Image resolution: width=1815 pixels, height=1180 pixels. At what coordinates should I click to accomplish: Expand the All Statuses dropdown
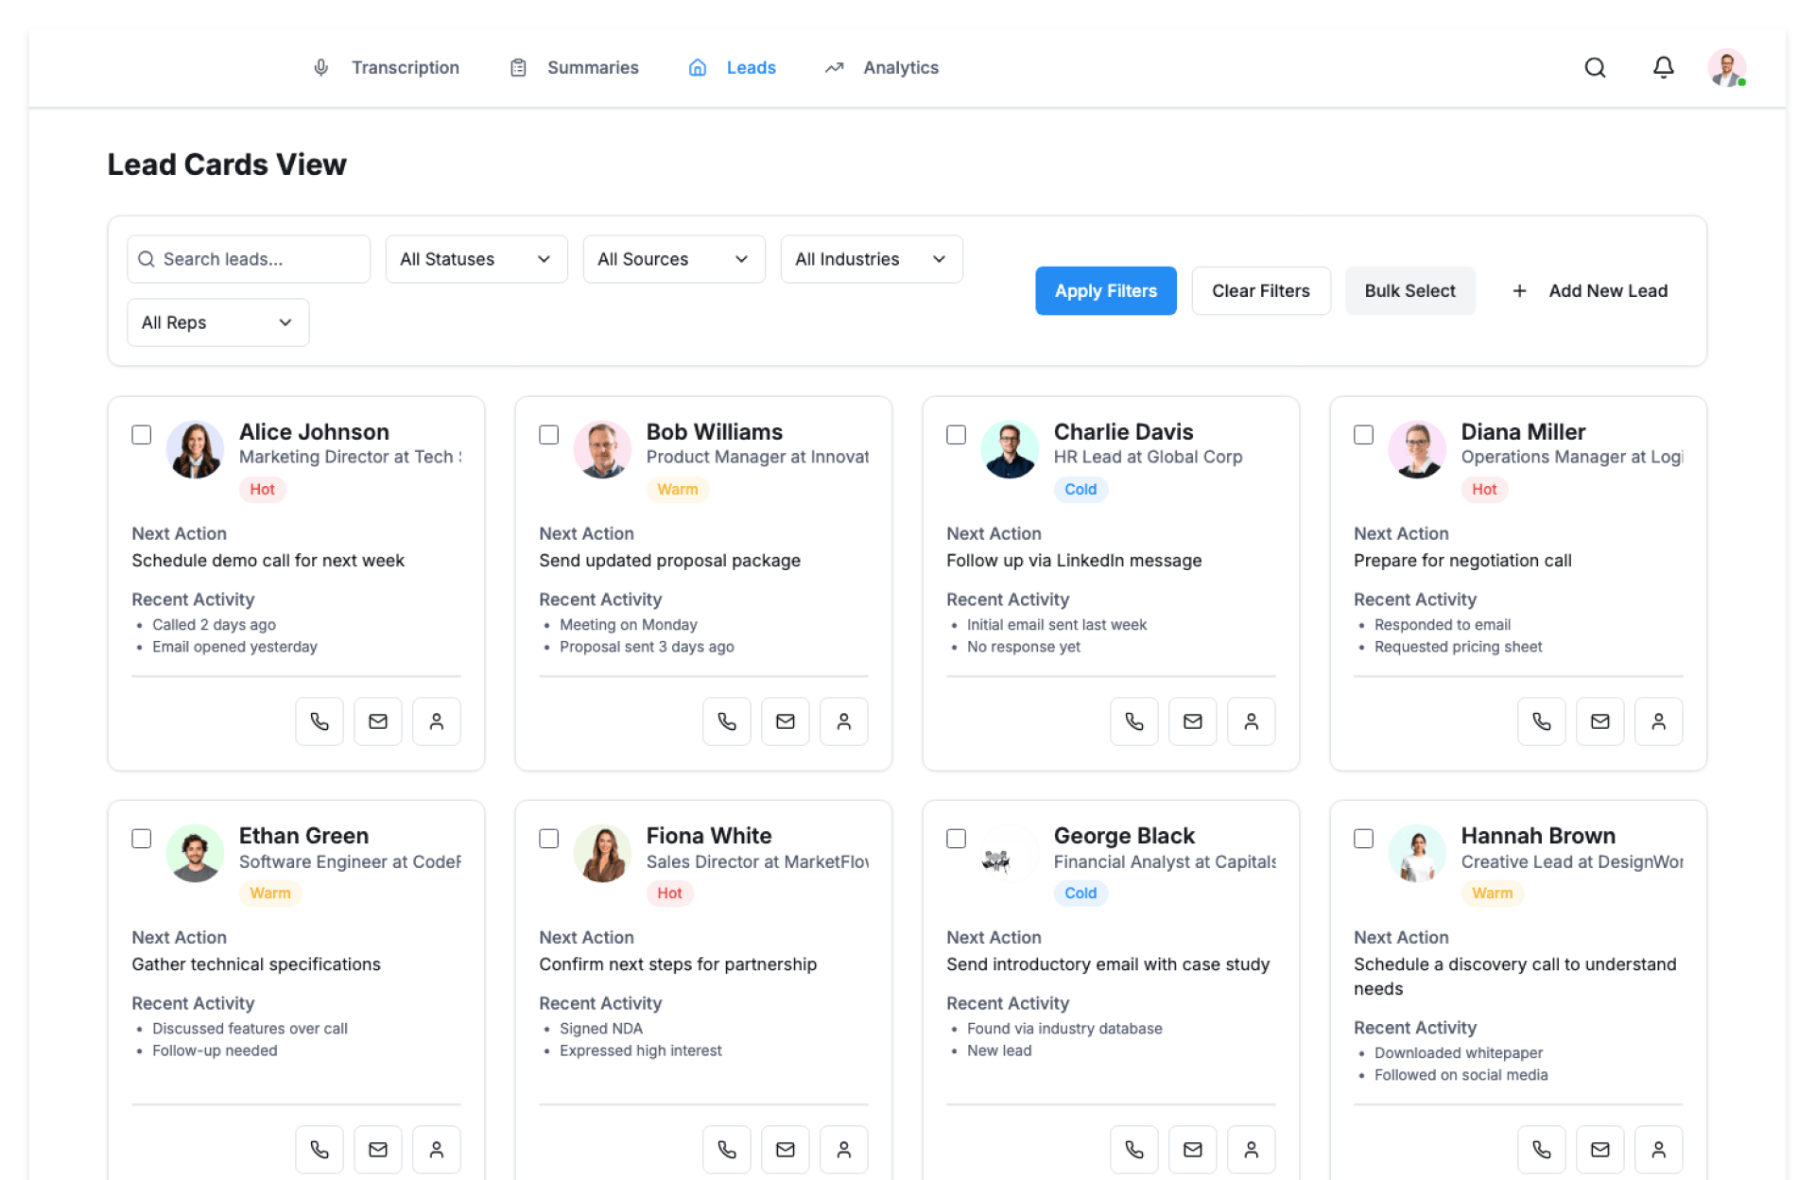coord(475,259)
